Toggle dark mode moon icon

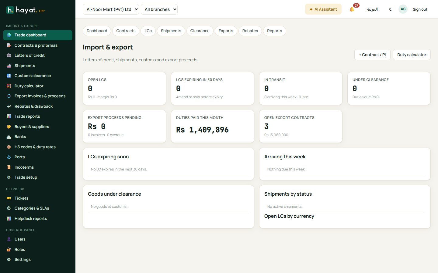390,9
